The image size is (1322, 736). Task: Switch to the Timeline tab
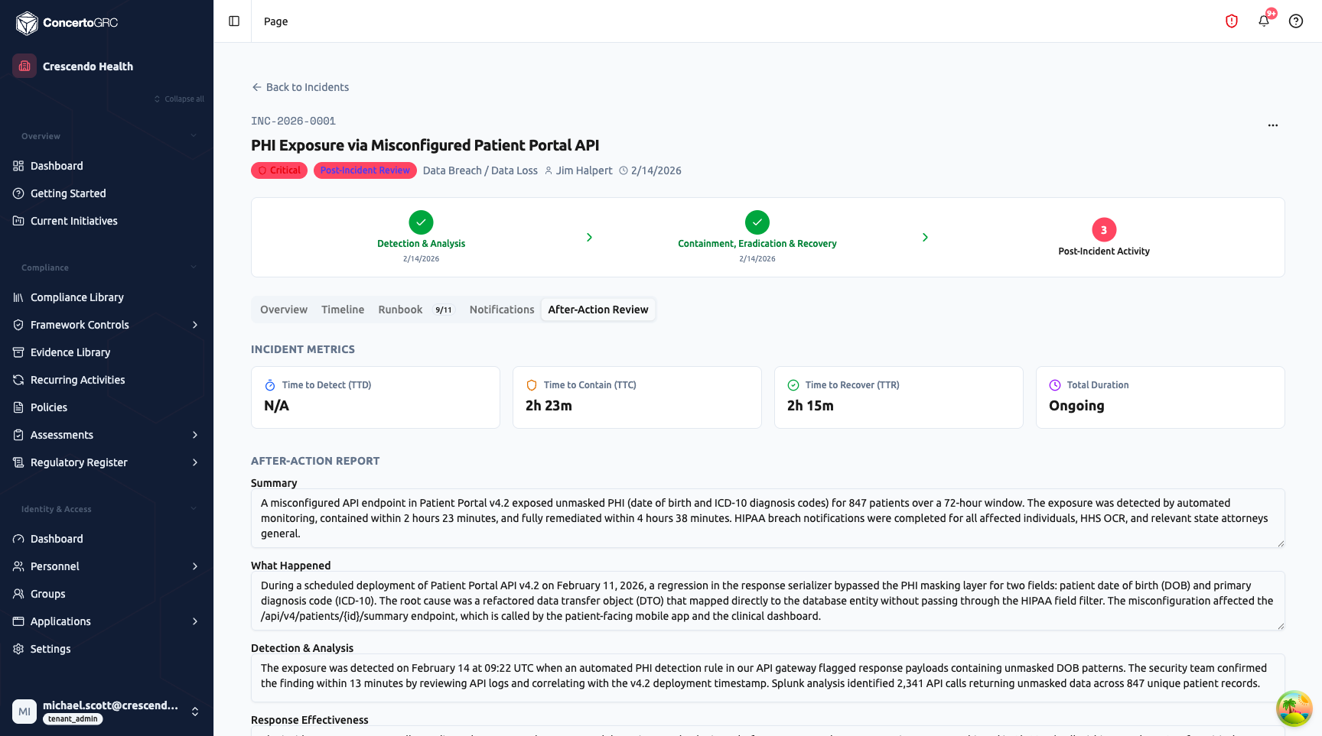point(343,310)
